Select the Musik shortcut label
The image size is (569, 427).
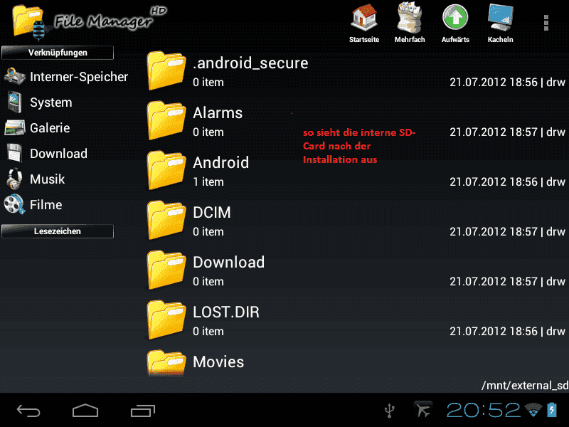tap(47, 179)
